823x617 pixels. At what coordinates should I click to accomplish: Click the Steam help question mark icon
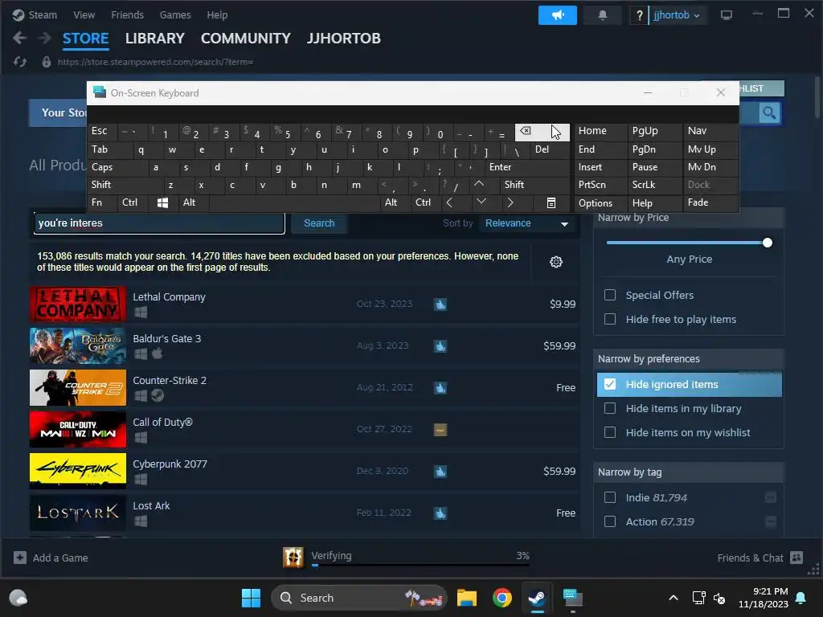(x=639, y=15)
